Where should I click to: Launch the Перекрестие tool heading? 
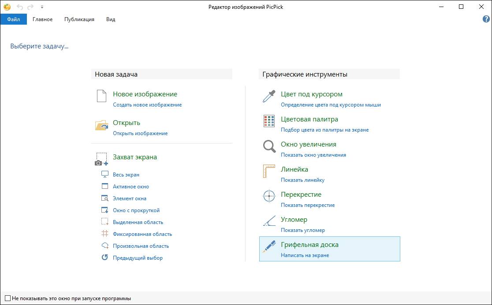click(x=301, y=194)
